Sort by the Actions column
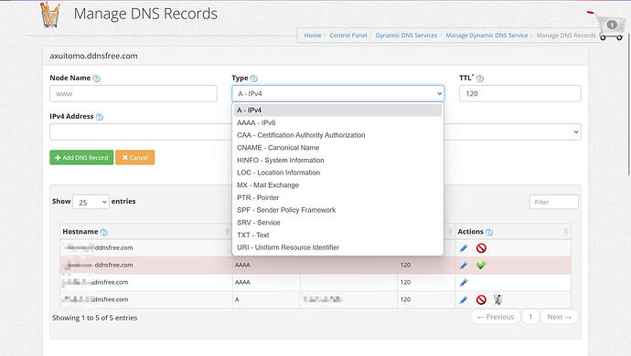 tap(566, 232)
